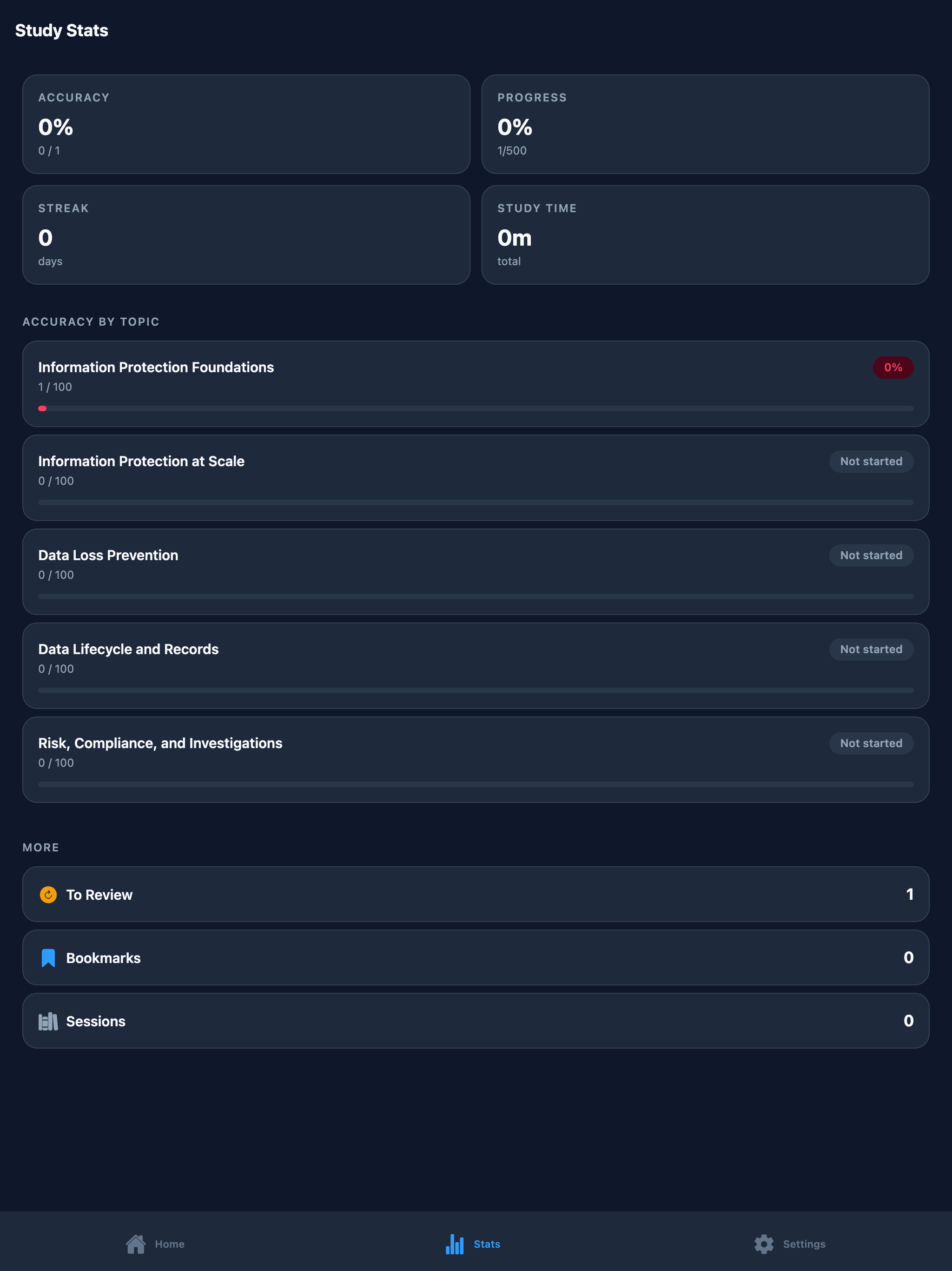Click the Bookmarks count 0

click(x=908, y=957)
